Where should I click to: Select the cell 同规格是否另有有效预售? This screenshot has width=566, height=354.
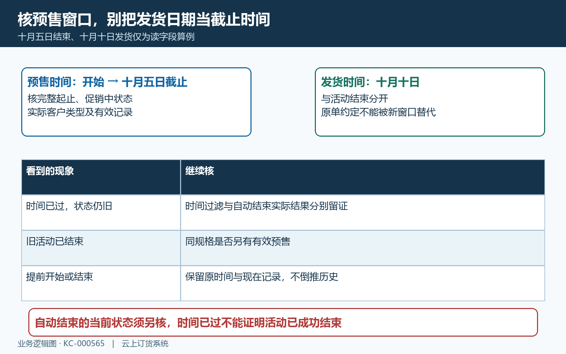pos(363,248)
